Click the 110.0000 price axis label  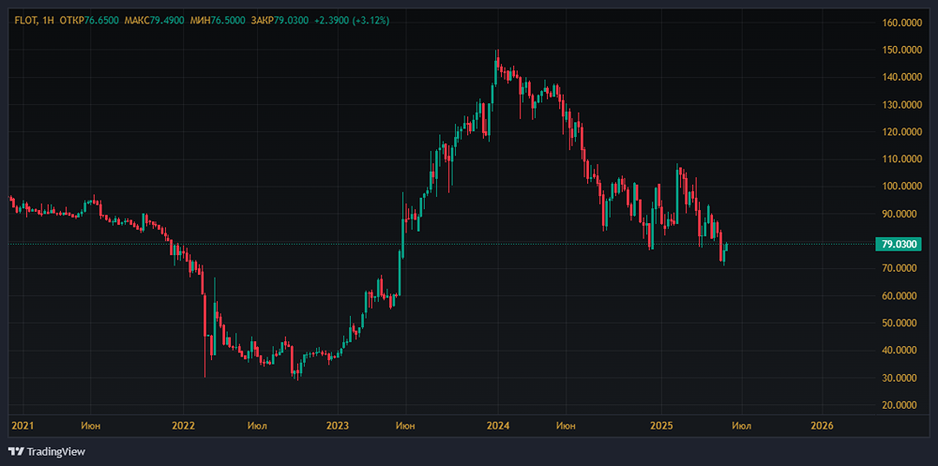coord(902,159)
